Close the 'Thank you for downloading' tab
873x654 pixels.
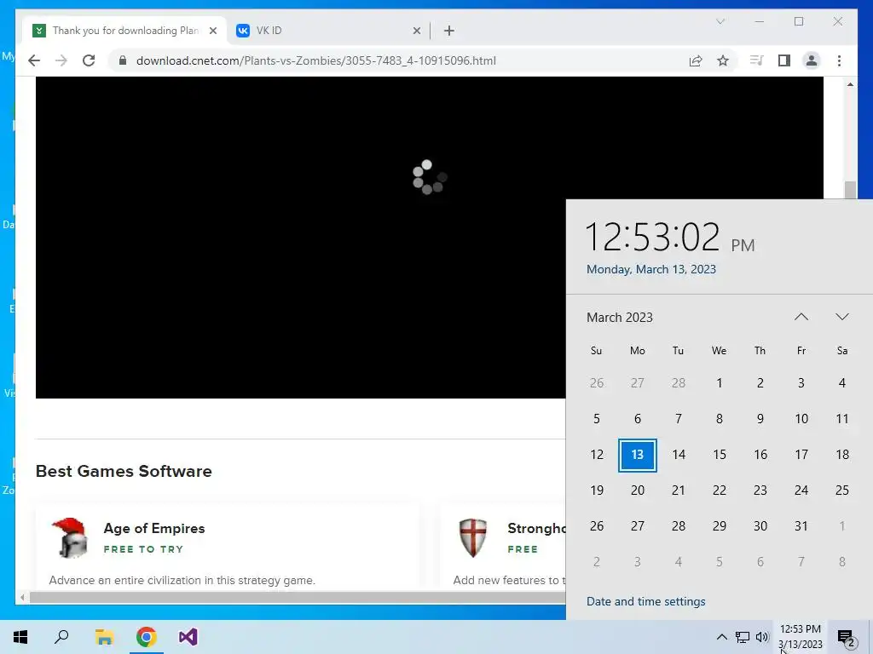click(212, 31)
